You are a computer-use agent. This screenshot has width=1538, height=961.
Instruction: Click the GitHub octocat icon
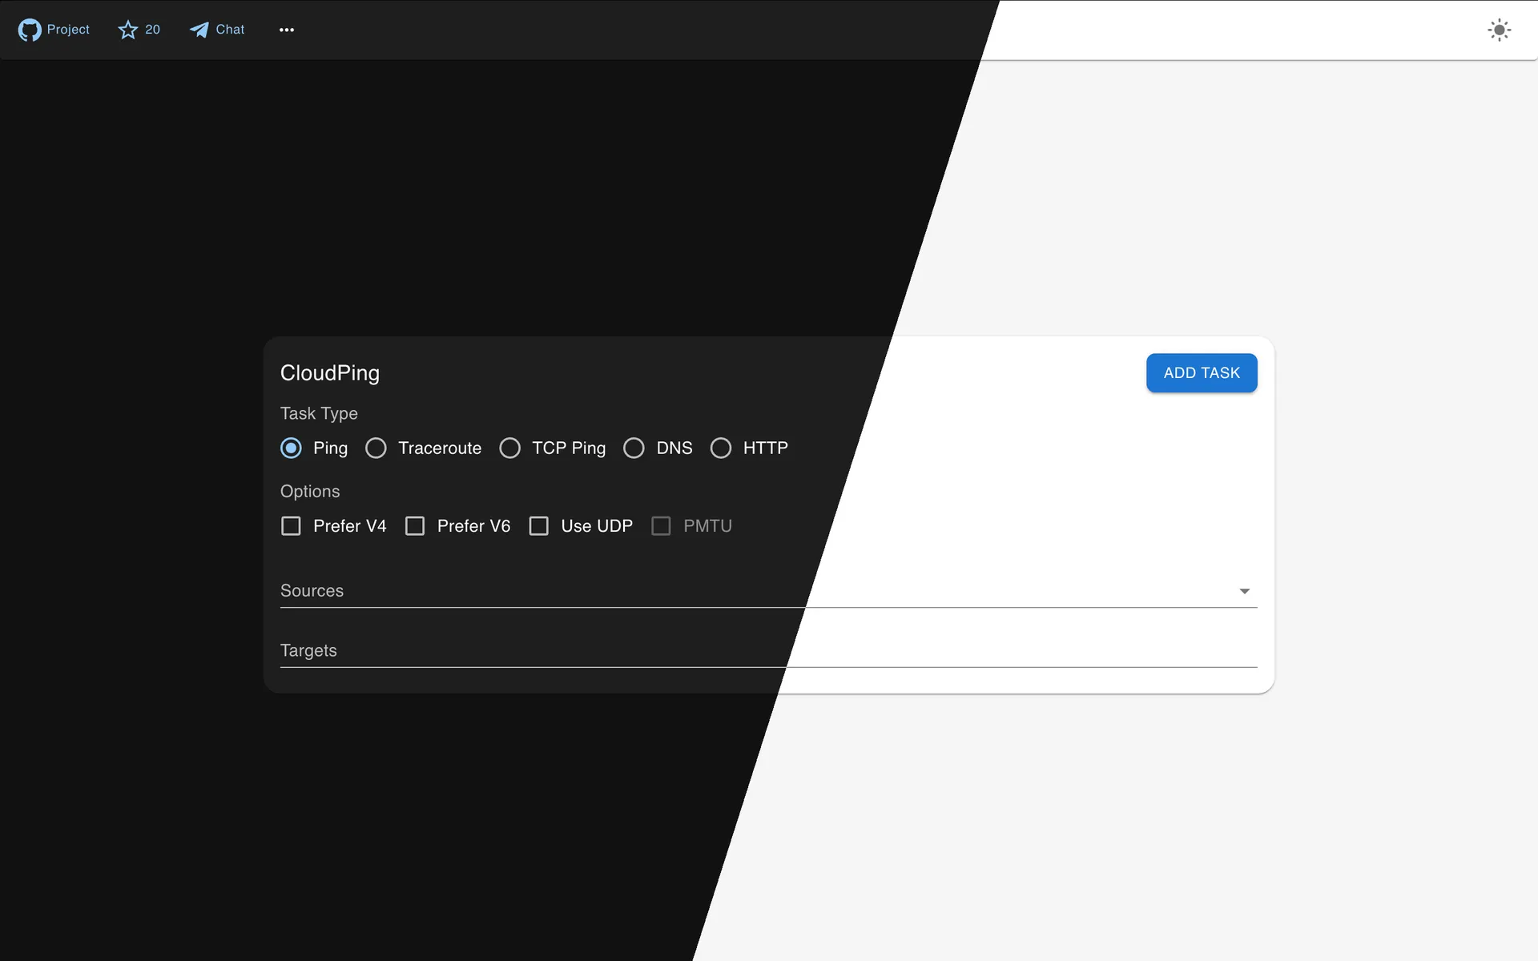[30, 30]
